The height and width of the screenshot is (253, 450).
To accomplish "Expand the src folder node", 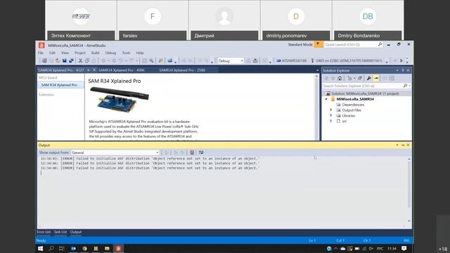I will (330, 121).
